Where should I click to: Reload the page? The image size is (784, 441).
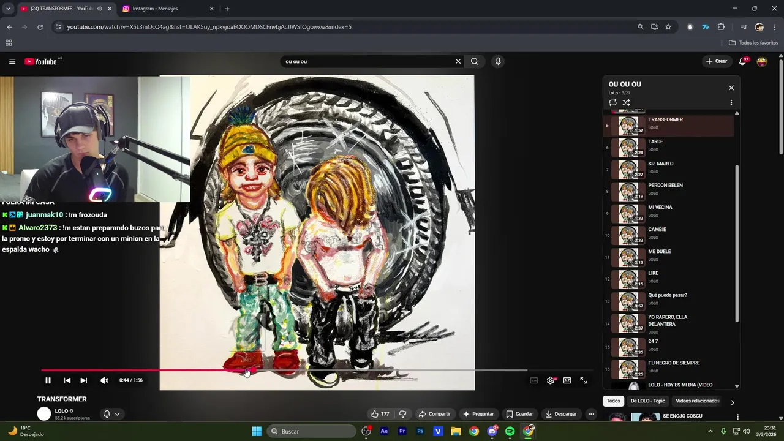pos(40,27)
